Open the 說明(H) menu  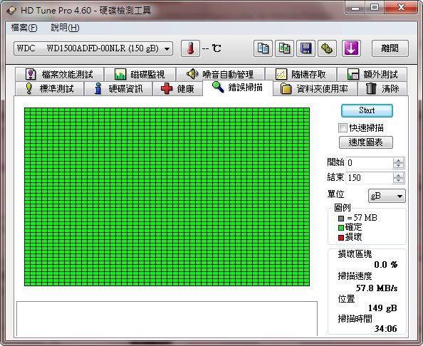65,28
